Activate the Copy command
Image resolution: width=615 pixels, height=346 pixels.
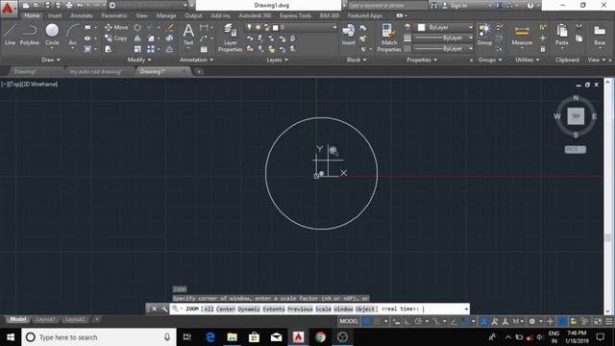click(x=115, y=38)
